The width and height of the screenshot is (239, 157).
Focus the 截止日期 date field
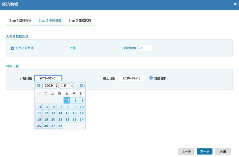point(131,78)
